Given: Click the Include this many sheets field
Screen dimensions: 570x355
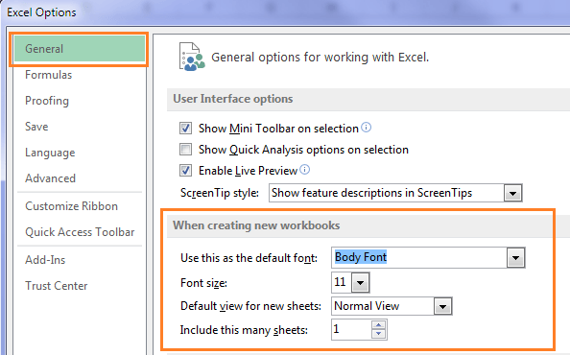Looking at the screenshot, I should click(x=352, y=329).
